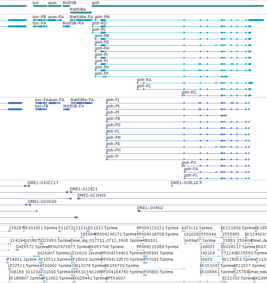Select the asun-PA protein label
267x283 pixels.
point(56,100)
